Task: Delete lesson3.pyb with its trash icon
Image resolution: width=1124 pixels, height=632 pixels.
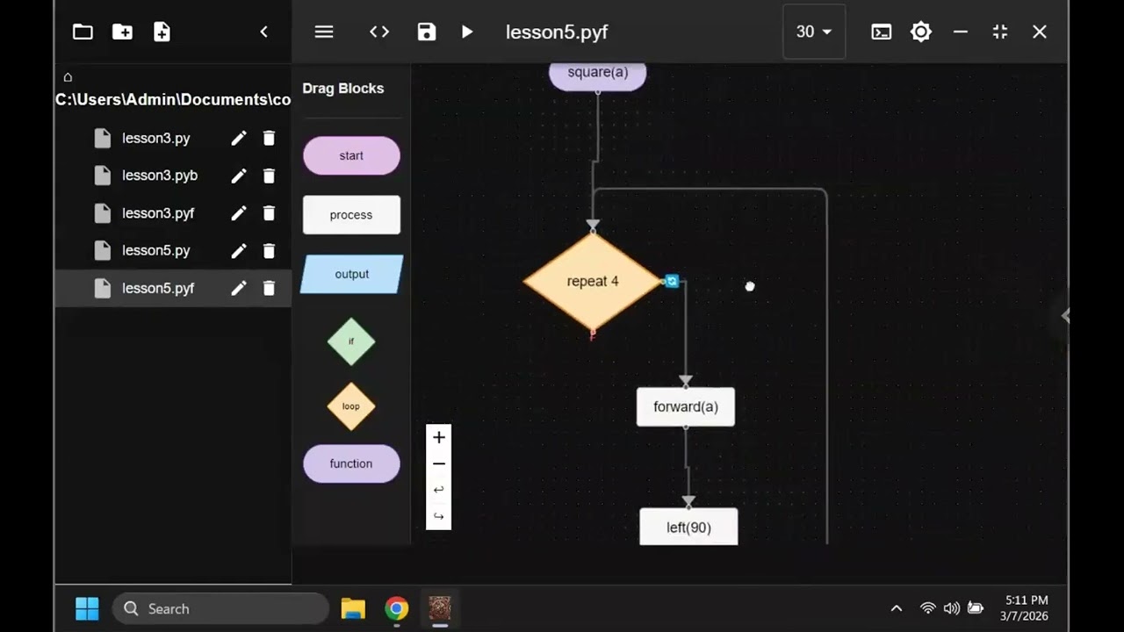Action: click(269, 176)
